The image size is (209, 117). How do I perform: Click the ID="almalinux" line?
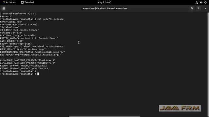click(10, 27)
